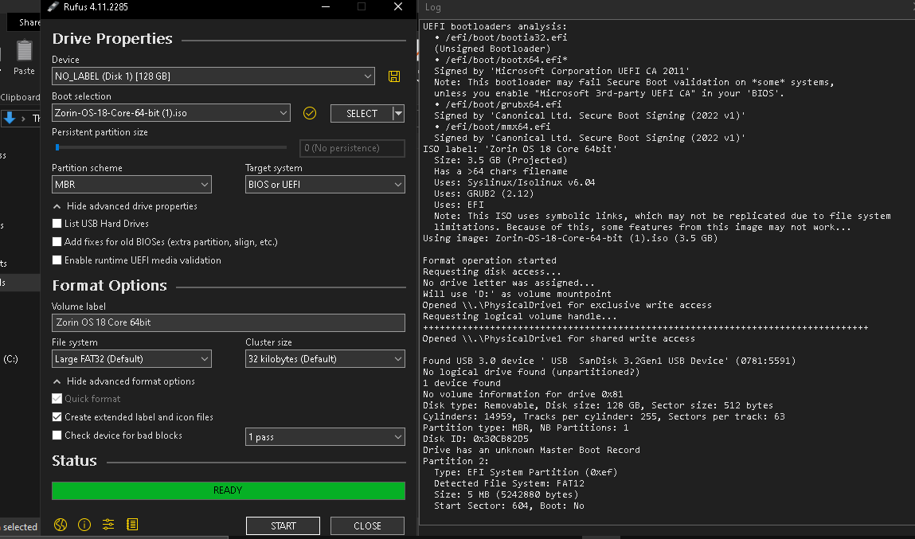Screen dimensions: 915x539
Task: Click the CLOSE button
Action: click(367, 525)
